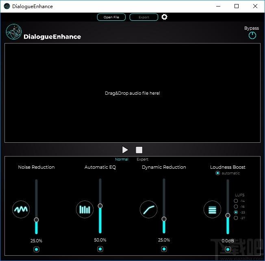265x261 pixels.
Task: Stop playback with the square button
Action: [139, 150]
